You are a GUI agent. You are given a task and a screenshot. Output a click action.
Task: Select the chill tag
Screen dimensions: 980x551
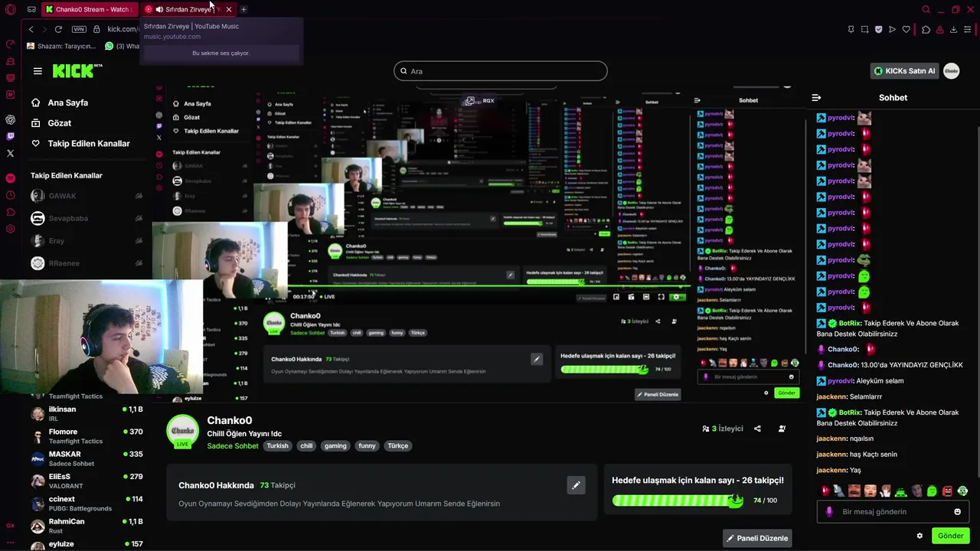306,445
